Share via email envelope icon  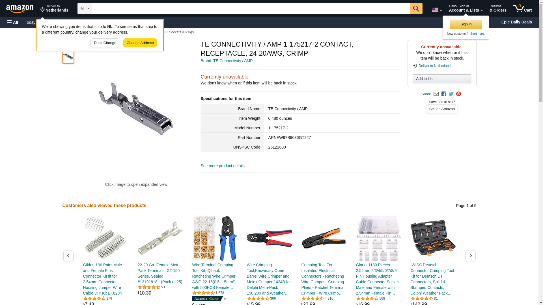436,94
